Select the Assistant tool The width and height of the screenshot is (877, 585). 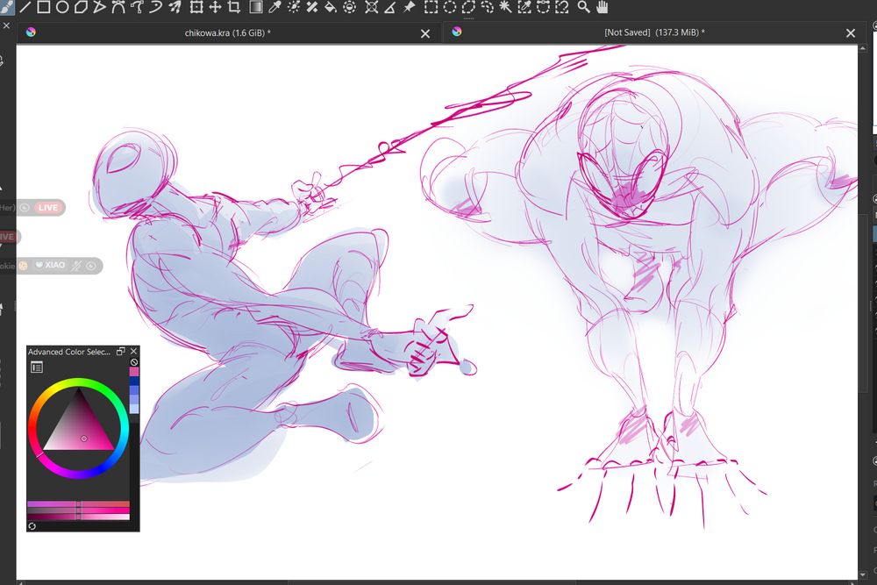371,7
